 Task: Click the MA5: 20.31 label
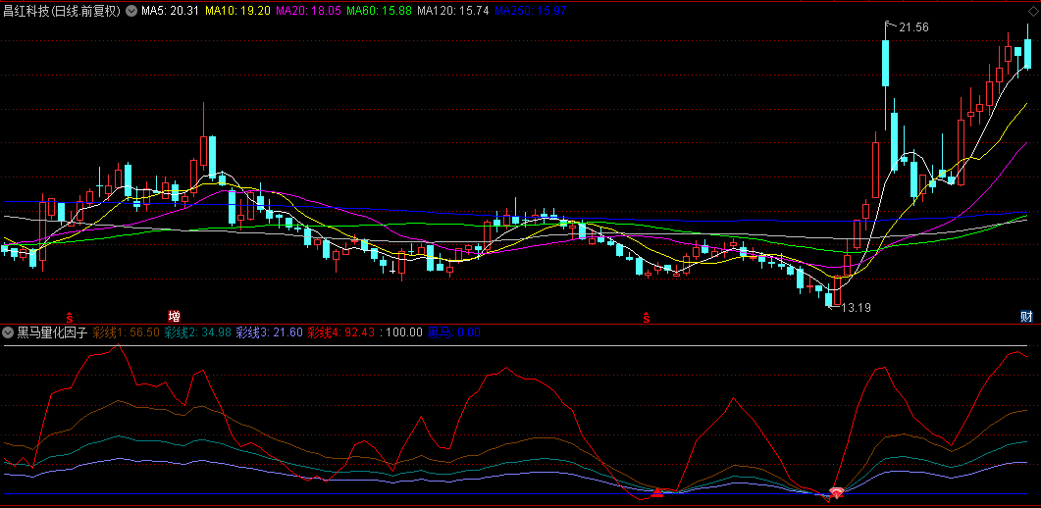[x=169, y=11]
